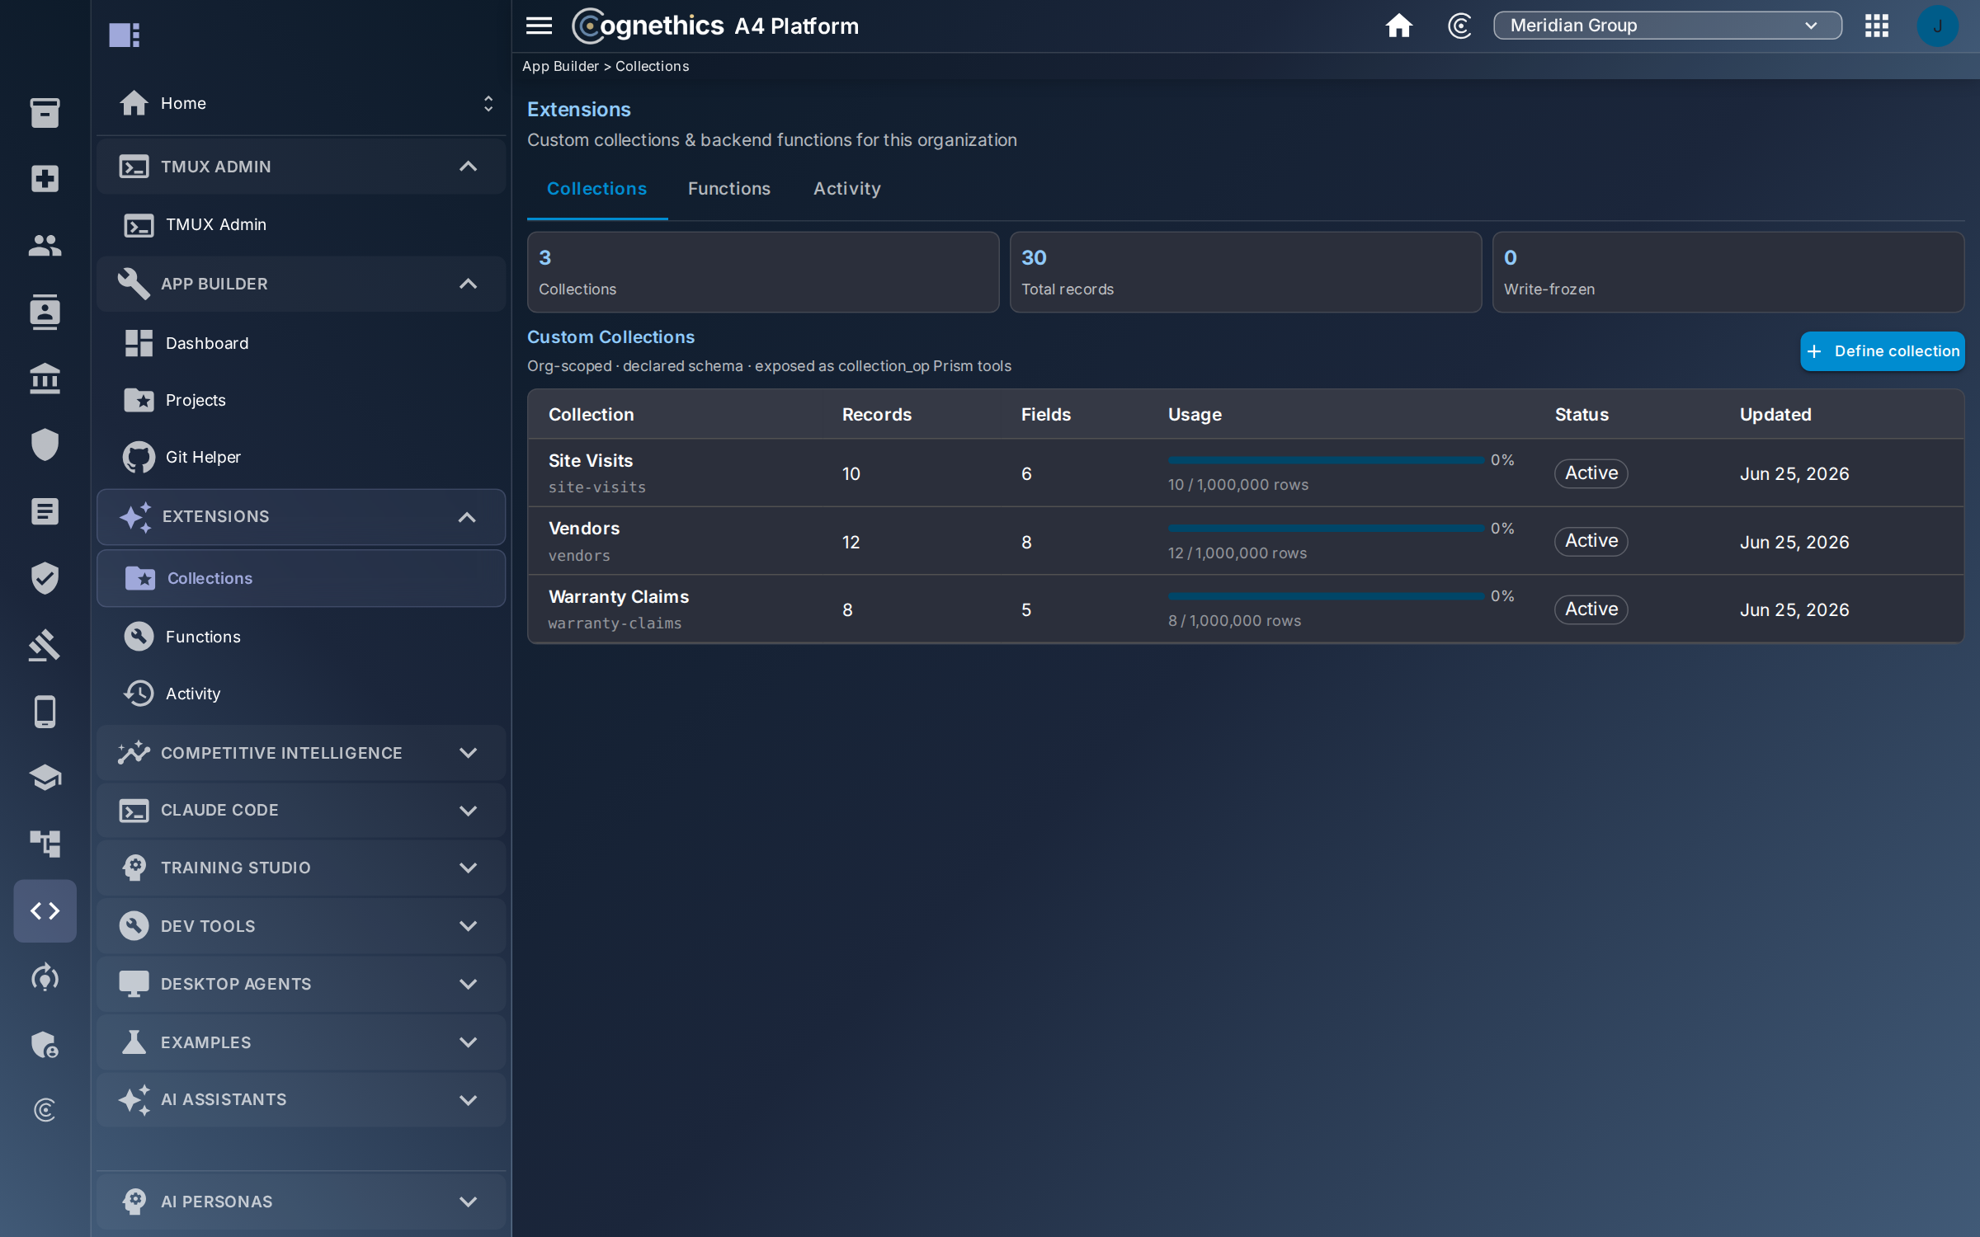The image size is (1980, 1237).
Task: Click the Active badge for Vendors
Action: [1591, 541]
